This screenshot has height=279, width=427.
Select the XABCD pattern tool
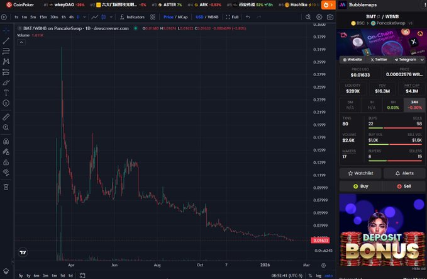[6, 61]
